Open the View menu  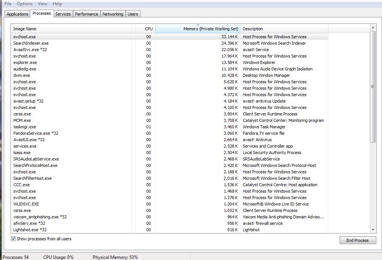42,4
